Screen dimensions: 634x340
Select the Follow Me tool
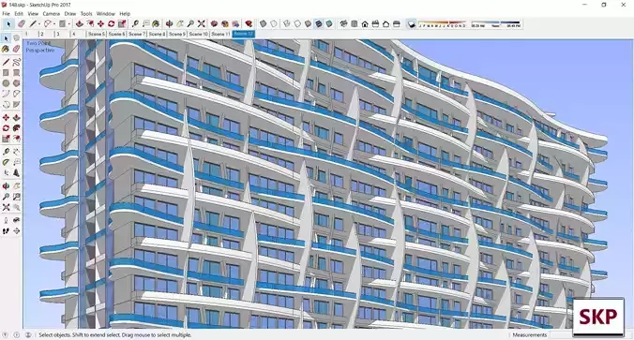click(16, 128)
